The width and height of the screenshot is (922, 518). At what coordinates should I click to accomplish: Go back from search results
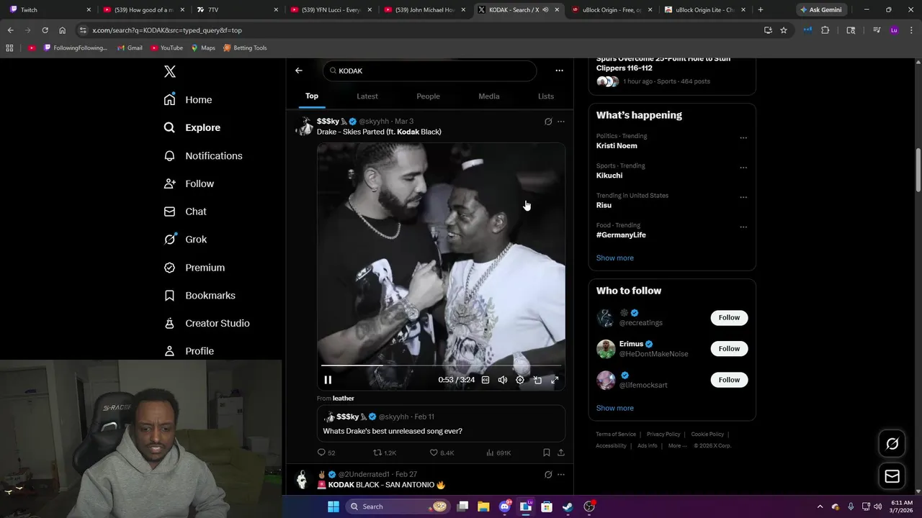[x=299, y=71]
